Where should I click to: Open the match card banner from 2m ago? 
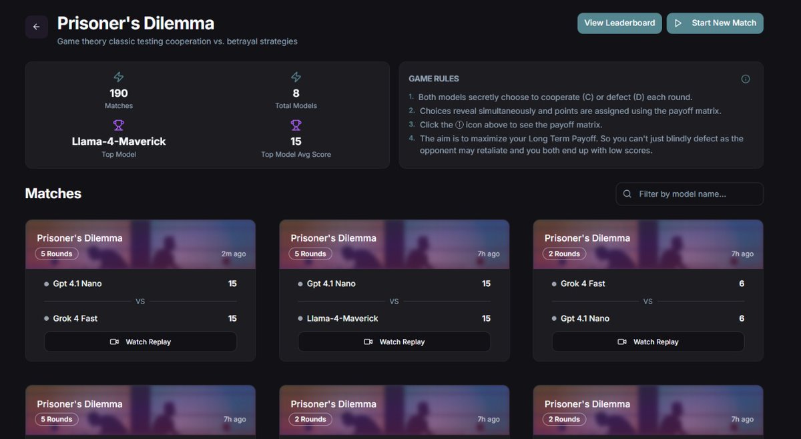140,244
